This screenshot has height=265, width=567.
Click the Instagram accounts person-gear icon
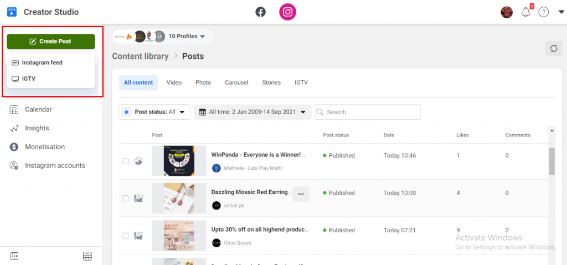coord(14,165)
